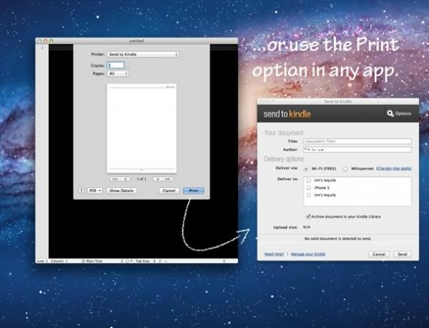The width and height of the screenshot is (429, 328).
Task: Open the Need help? link
Action: coord(274,254)
